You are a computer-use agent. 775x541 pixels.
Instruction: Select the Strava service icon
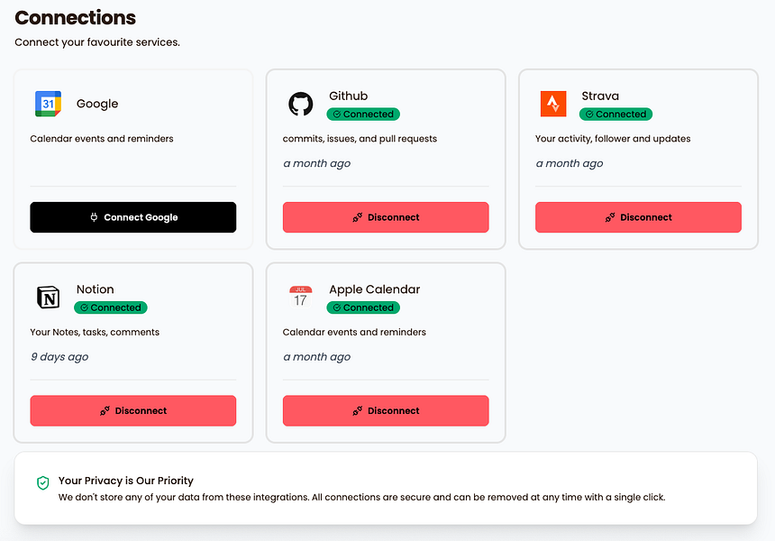click(x=552, y=102)
